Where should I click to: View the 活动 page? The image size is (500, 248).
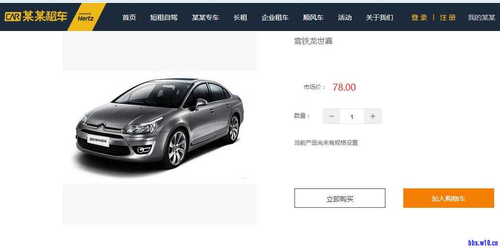[344, 17]
